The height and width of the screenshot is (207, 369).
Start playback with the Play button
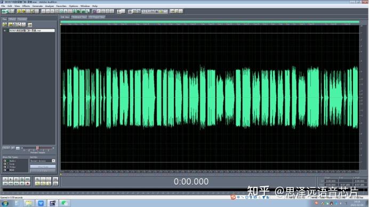[x=11, y=179]
